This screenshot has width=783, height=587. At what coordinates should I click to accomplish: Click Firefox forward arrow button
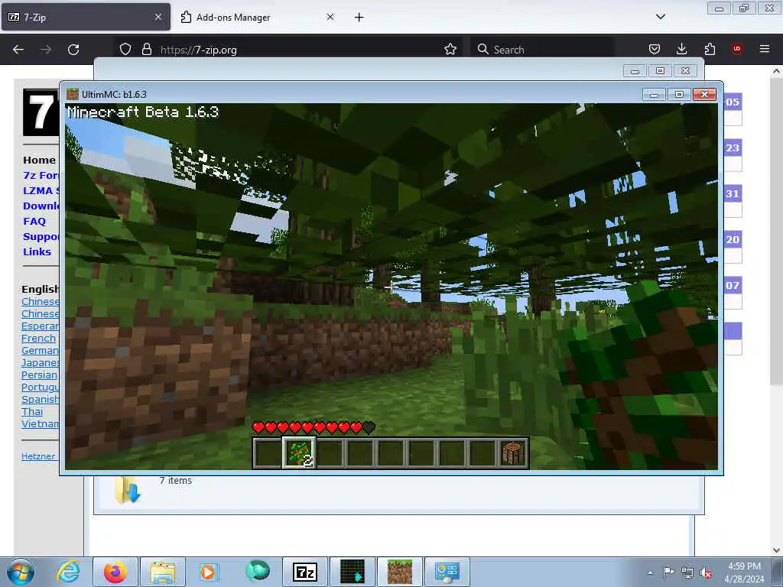pos(46,50)
